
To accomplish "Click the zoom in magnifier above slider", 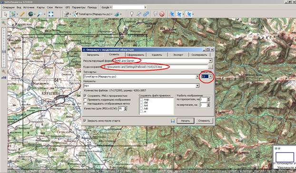I will tap(4, 23).
